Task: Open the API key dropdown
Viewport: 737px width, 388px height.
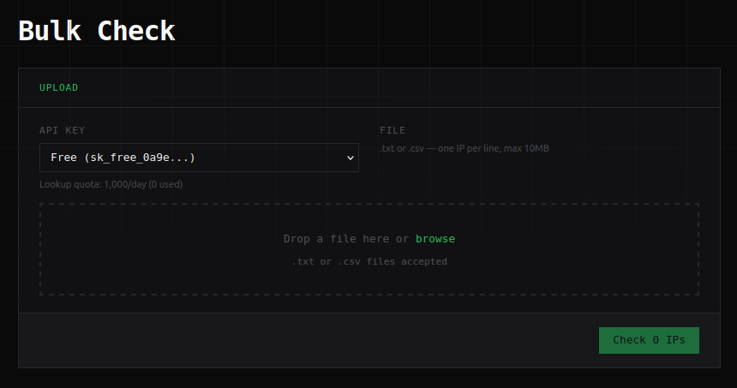Action: pos(199,158)
